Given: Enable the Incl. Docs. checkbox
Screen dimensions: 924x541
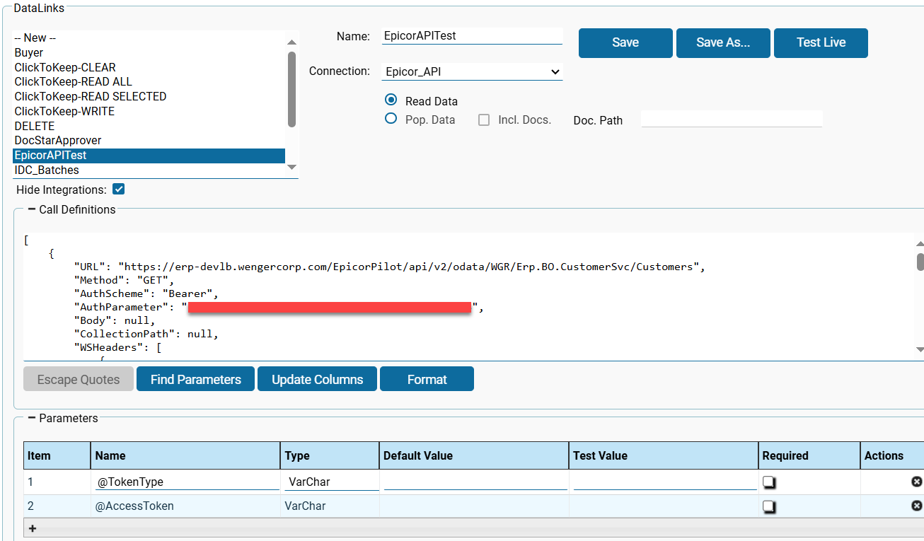Looking at the screenshot, I should (484, 120).
